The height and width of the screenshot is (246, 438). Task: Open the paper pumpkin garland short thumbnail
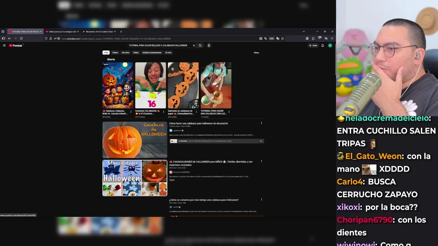click(183, 85)
